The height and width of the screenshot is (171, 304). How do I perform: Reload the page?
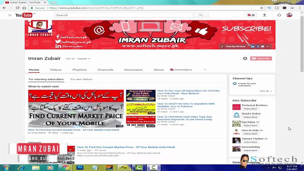[18, 8]
